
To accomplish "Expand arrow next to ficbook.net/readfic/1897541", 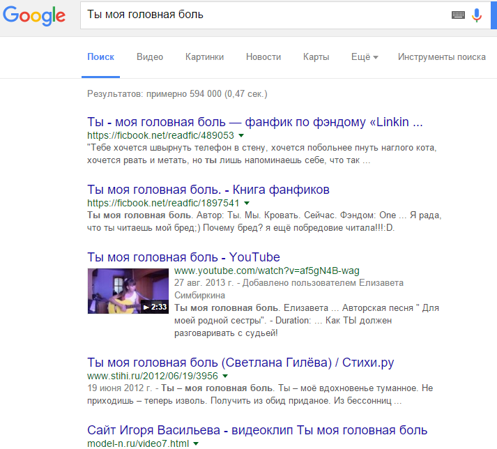I will (247, 203).
